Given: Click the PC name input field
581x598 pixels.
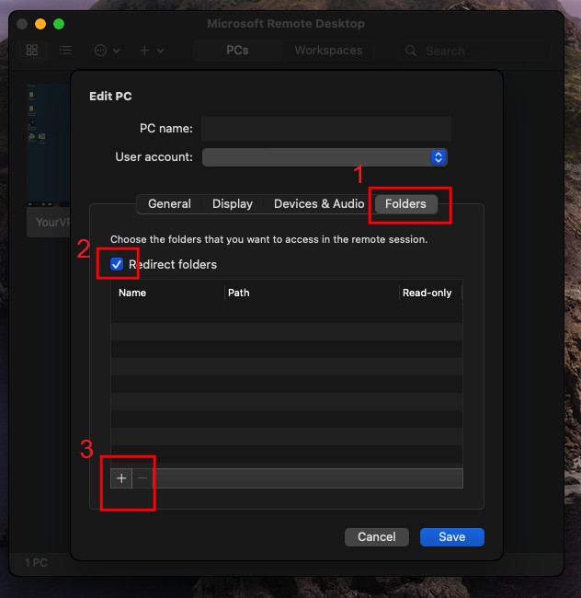Looking at the screenshot, I should click(326, 129).
